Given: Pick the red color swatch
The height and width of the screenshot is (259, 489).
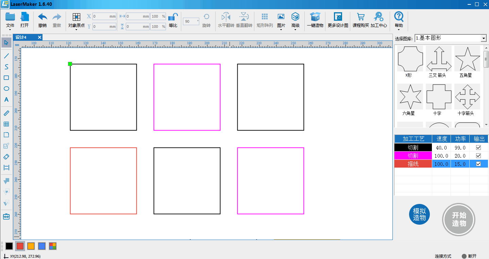Looking at the screenshot, I should pyautogui.click(x=20, y=246).
